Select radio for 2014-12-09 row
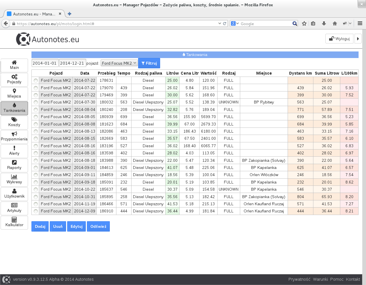Viewport: 366px width, 285px height. [36, 211]
